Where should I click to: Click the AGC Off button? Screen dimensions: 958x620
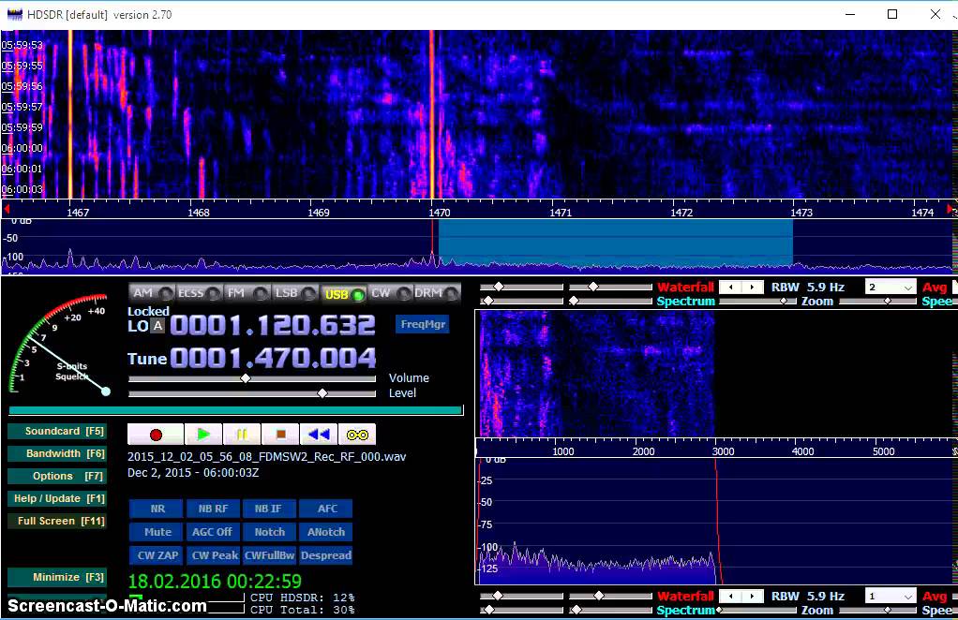(x=213, y=532)
